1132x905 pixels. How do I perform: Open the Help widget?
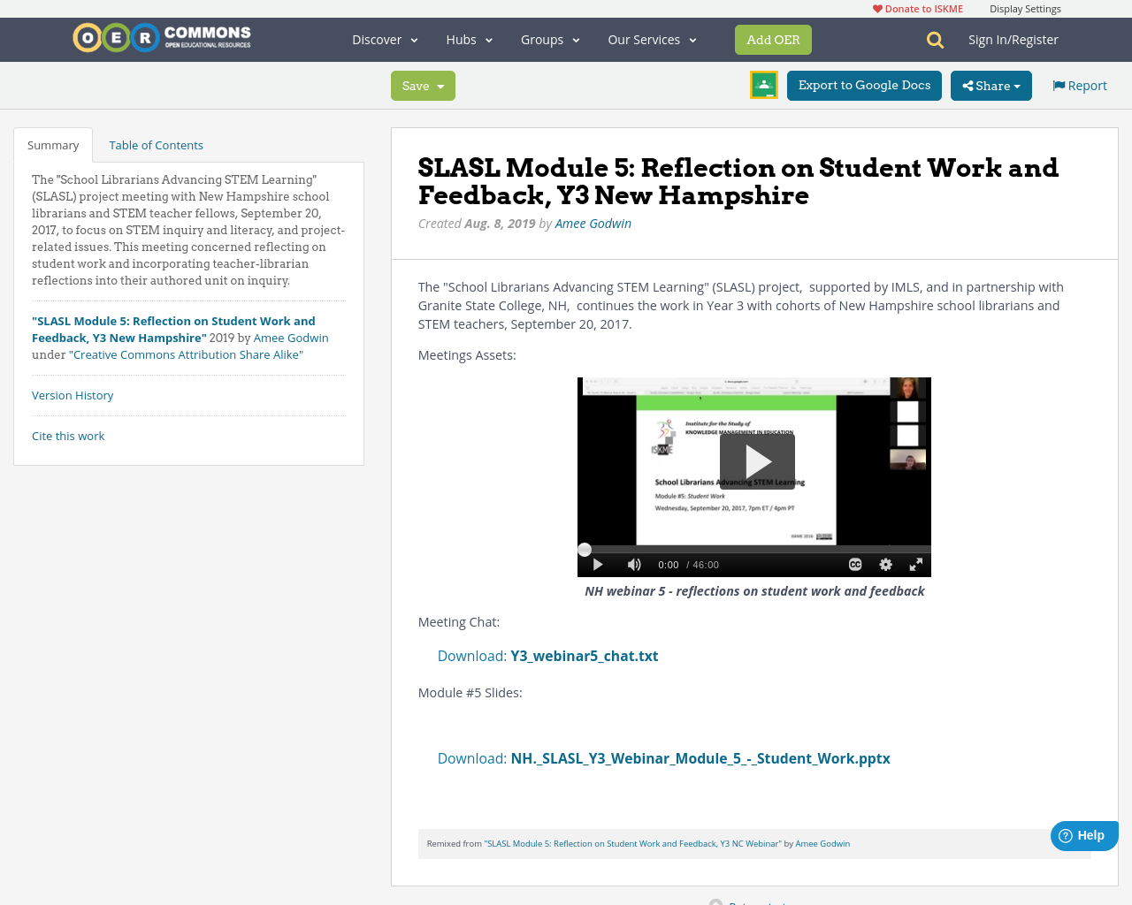click(1083, 833)
